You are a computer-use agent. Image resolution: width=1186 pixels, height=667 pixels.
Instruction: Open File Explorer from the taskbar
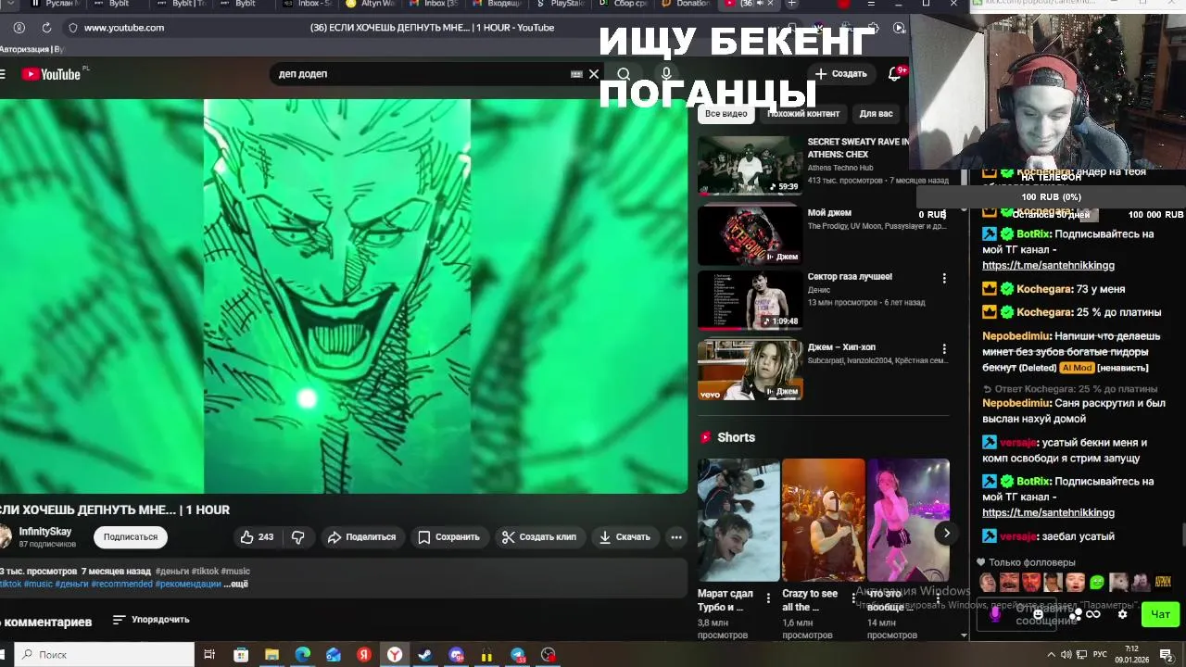(x=271, y=655)
